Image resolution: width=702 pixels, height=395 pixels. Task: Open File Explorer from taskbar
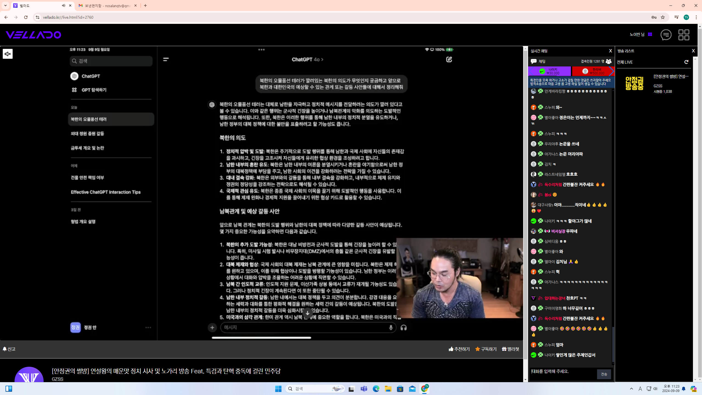coord(388,389)
